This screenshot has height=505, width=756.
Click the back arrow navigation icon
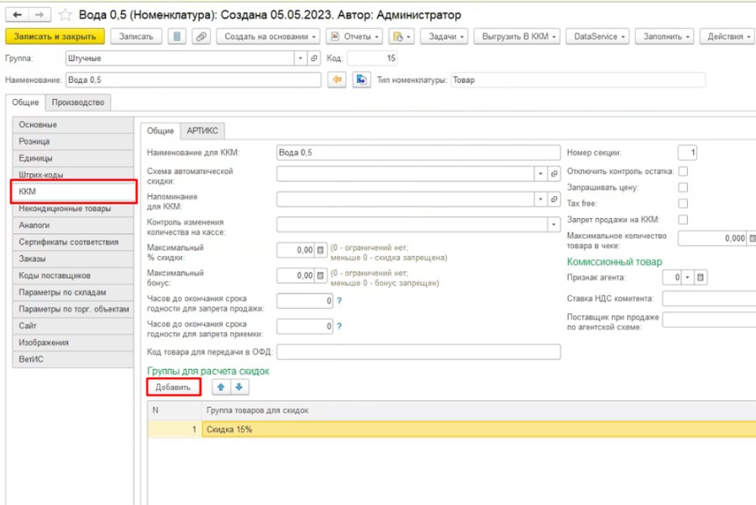17,15
